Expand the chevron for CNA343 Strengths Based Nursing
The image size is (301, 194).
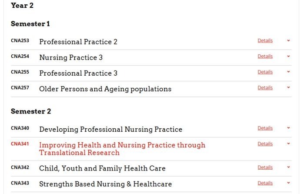click(x=288, y=183)
